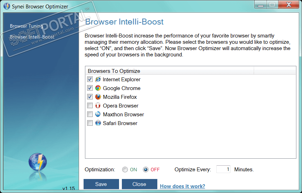
Task: Click the globe lightning logo in sidebar
Action: (x=38, y=162)
